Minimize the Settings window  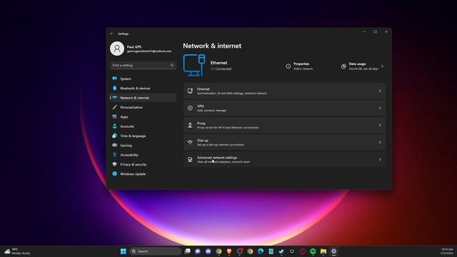364,31
